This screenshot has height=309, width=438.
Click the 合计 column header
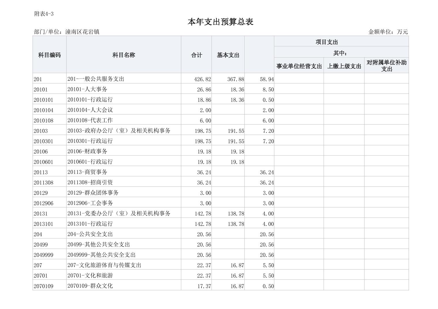(197, 55)
